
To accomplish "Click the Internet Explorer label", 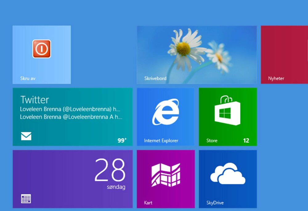I will pyautogui.click(x=161, y=141).
